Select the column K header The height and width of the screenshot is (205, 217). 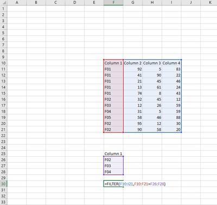click(210, 3)
